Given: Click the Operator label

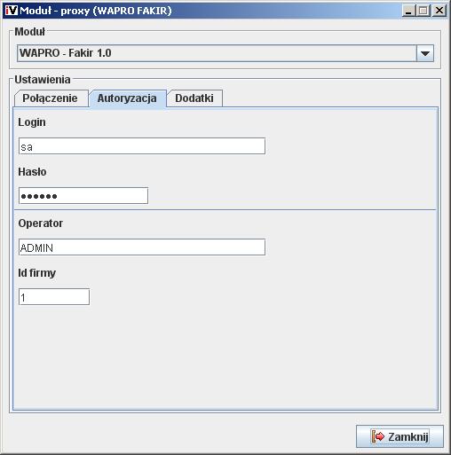Looking at the screenshot, I should [41, 224].
